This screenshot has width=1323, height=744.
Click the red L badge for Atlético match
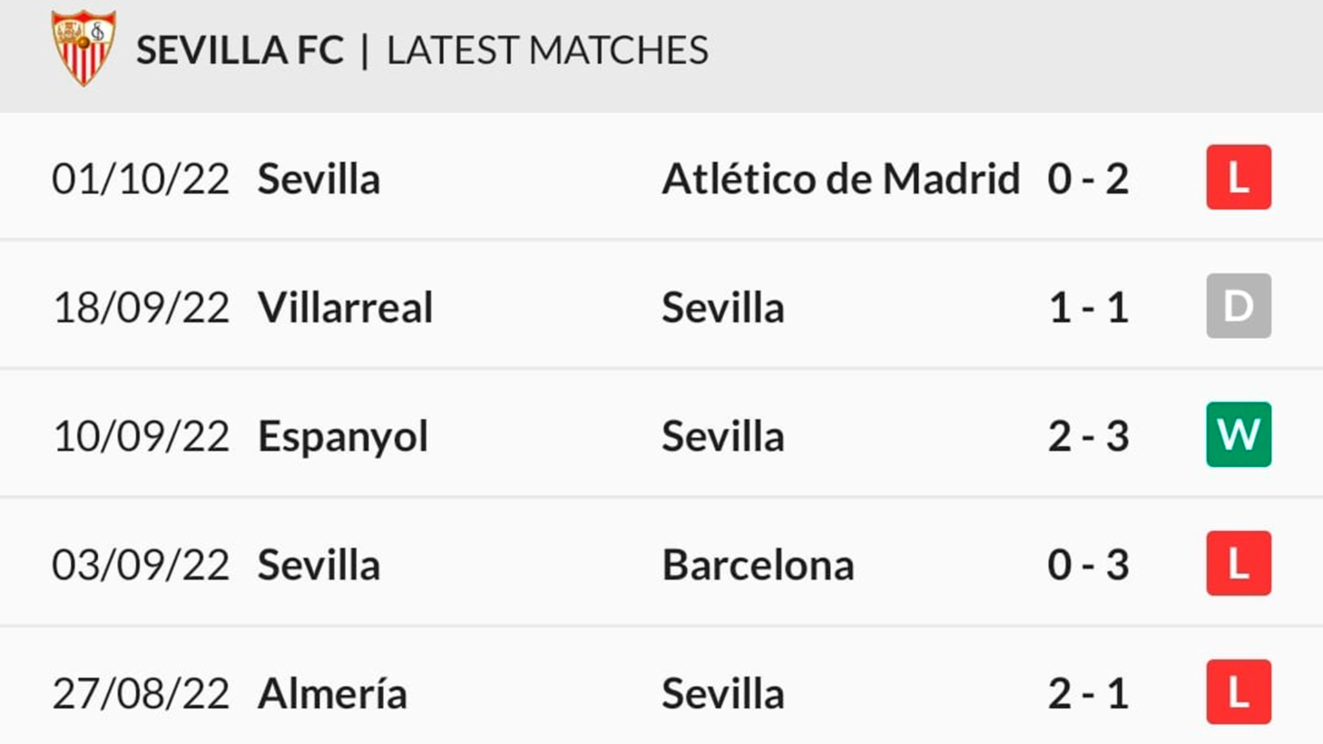pos(1238,177)
